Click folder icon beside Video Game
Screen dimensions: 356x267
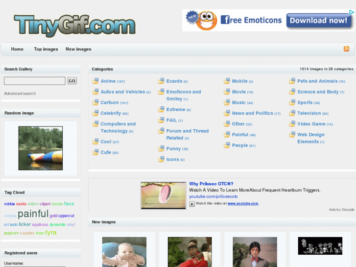click(x=292, y=123)
